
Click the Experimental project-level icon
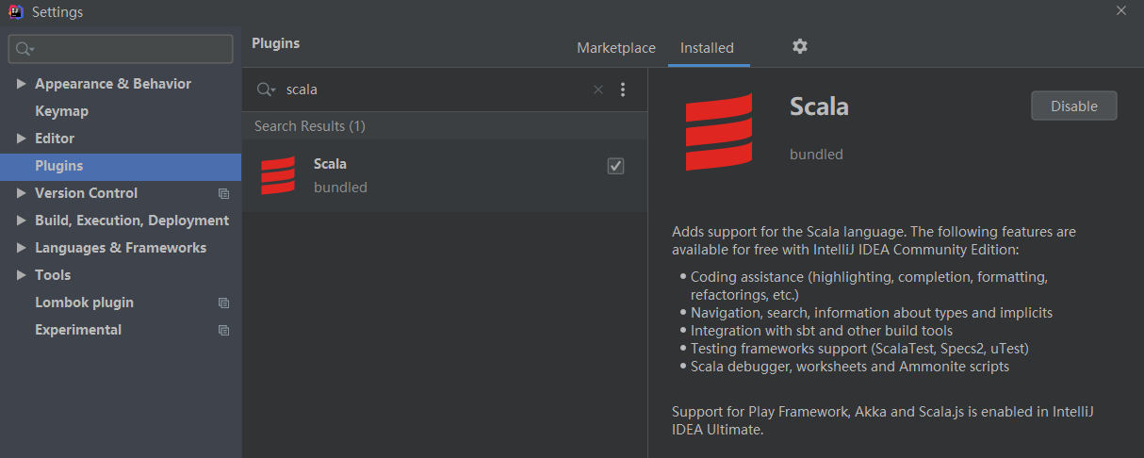pos(223,331)
